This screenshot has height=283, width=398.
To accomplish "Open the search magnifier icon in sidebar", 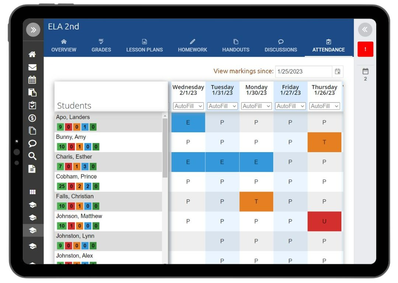I will 32,156.
